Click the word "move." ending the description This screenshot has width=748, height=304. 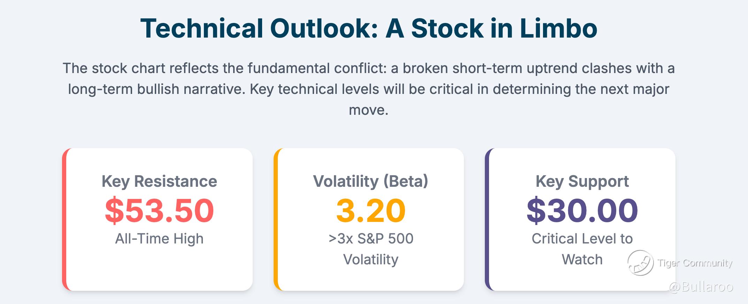[x=368, y=110]
